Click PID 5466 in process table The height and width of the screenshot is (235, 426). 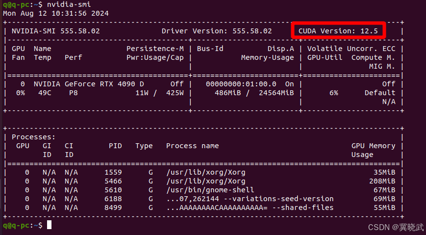pos(113,182)
